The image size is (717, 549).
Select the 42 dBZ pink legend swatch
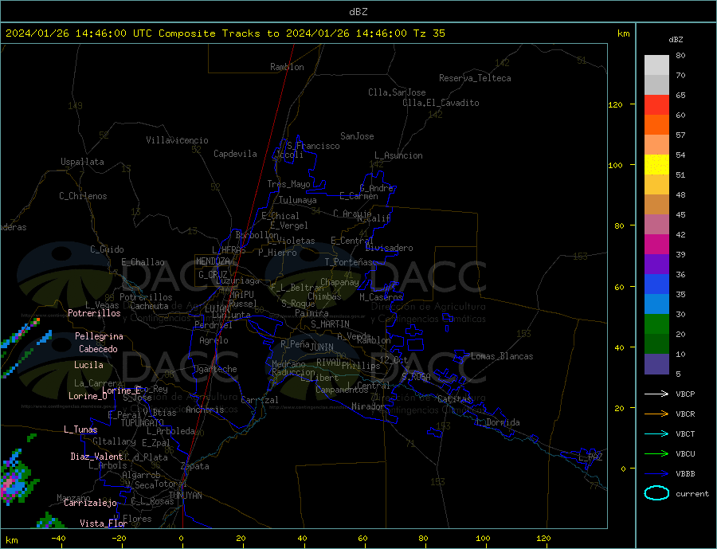(656, 224)
